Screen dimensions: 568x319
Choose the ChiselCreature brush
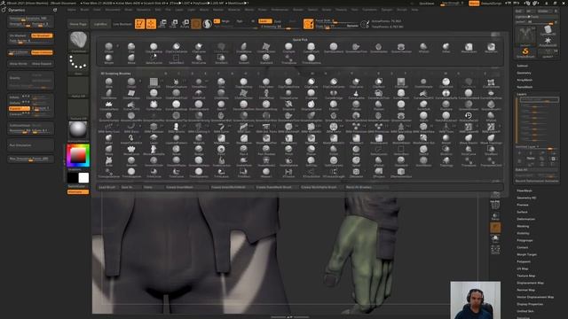pos(176,82)
